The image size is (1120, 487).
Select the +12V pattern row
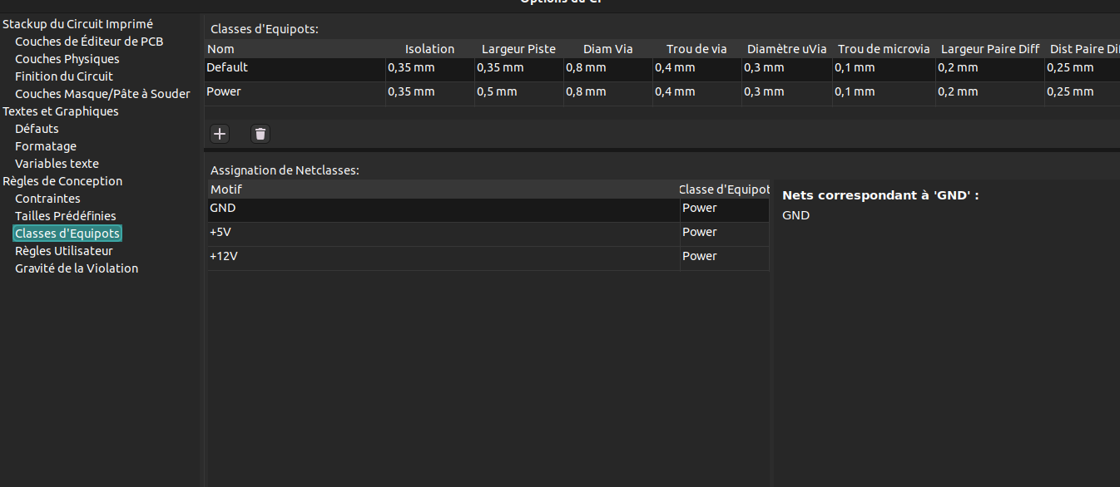click(444, 258)
